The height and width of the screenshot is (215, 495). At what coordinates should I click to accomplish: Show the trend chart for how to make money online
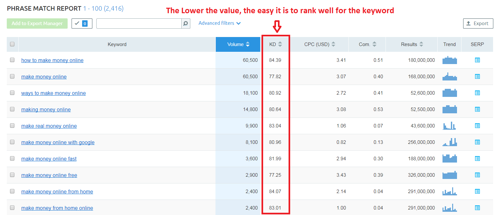pos(450,60)
